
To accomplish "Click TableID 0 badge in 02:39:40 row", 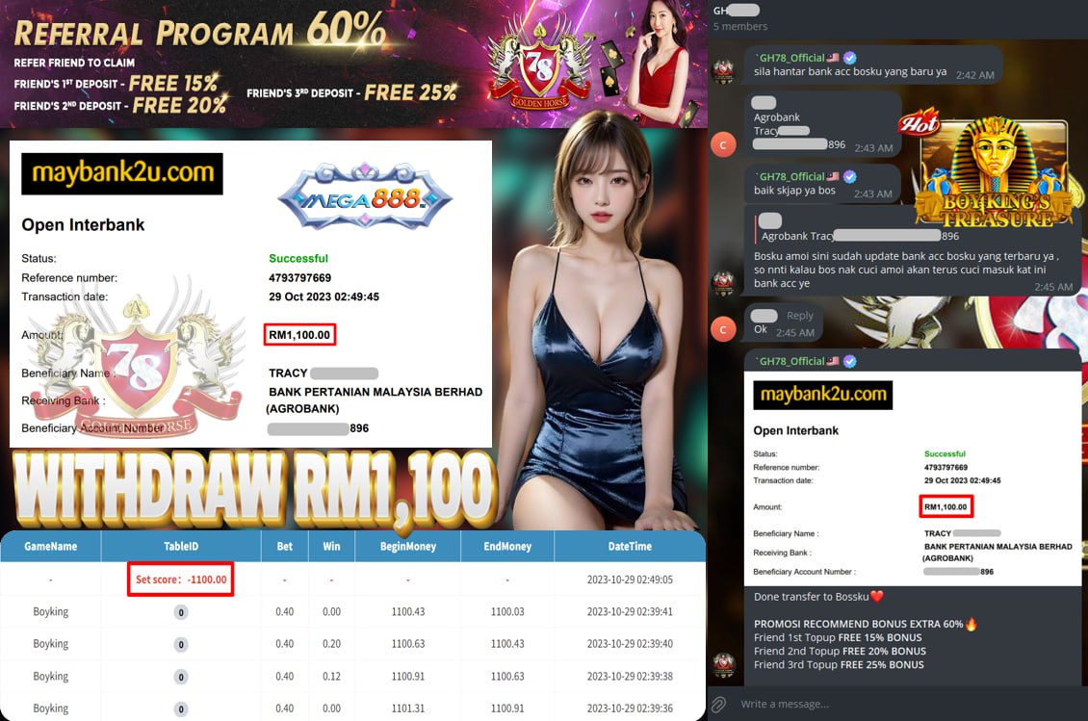I will coord(181,645).
